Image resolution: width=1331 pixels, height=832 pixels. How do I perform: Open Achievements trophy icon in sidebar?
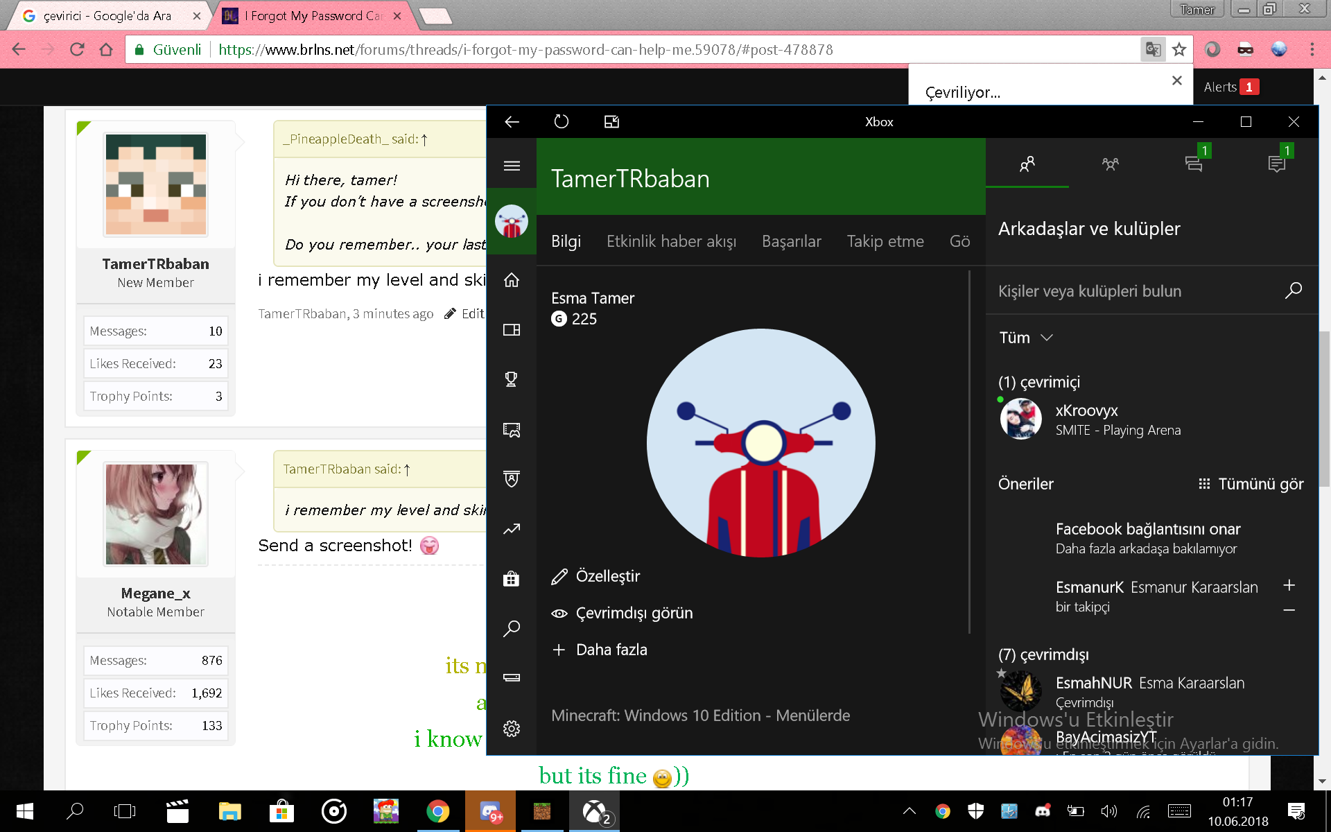(x=512, y=379)
